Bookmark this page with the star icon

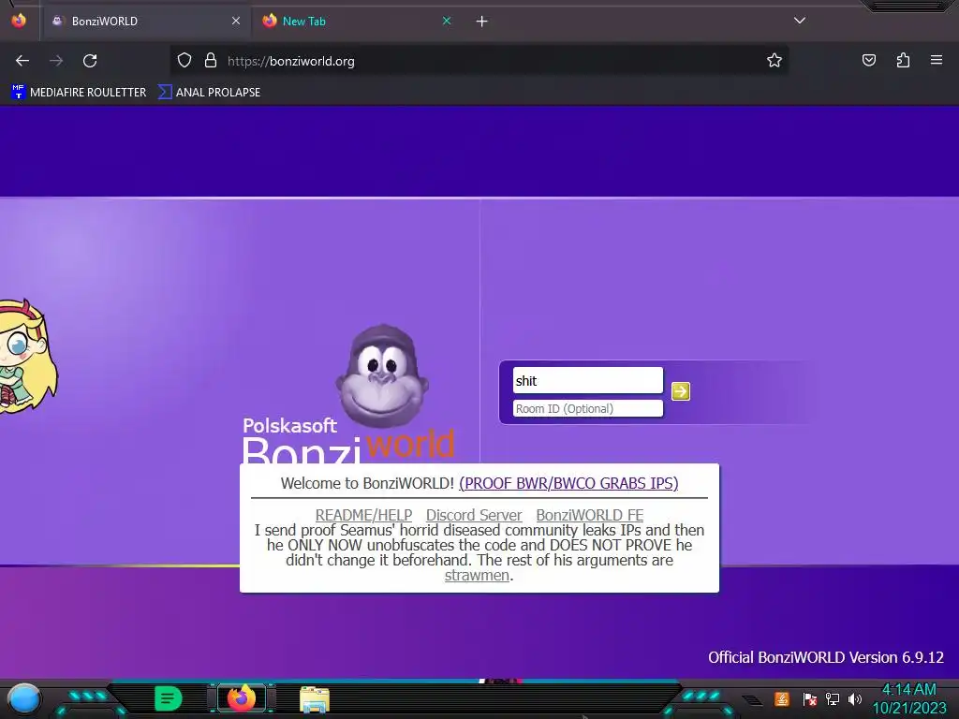pos(775,60)
